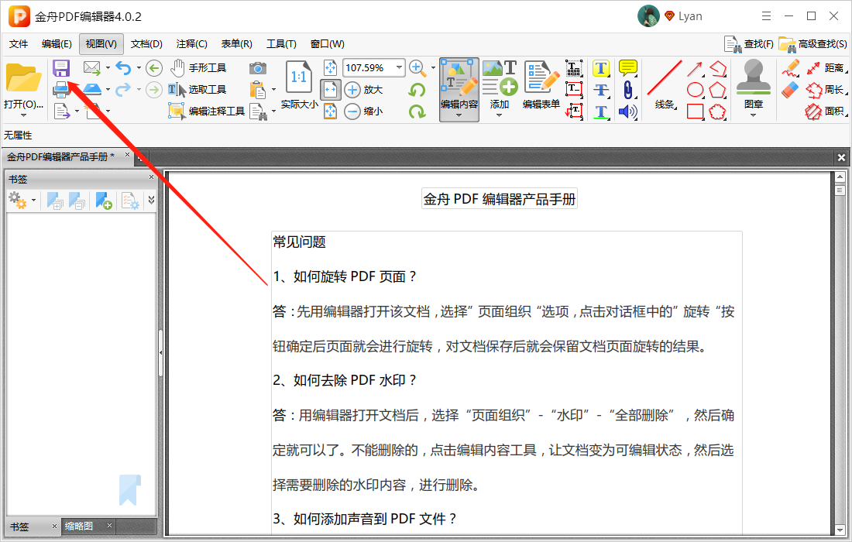852x542 pixels.
Task: Select the yellow Highlight Text tool
Action: [600, 68]
